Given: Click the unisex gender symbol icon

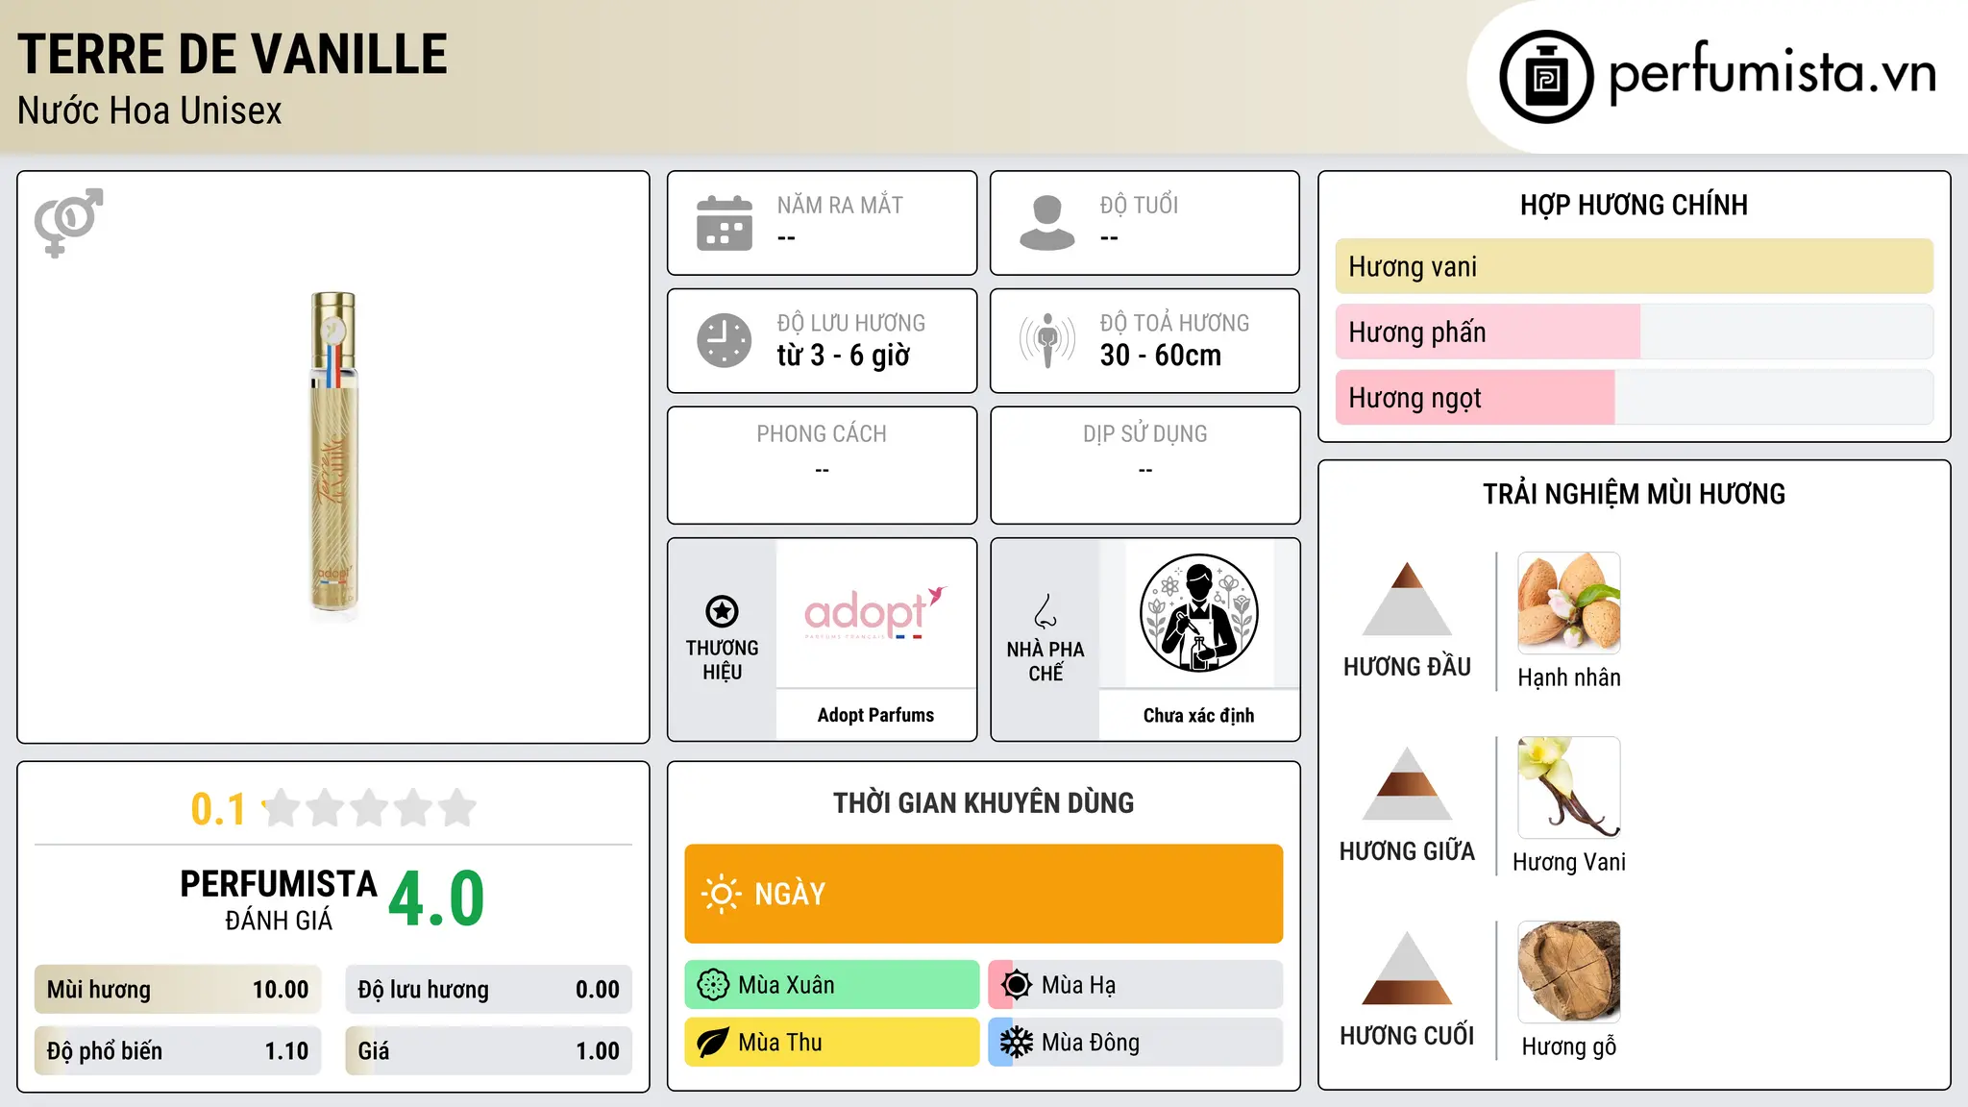Looking at the screenshot, I should tap(68, 222).
